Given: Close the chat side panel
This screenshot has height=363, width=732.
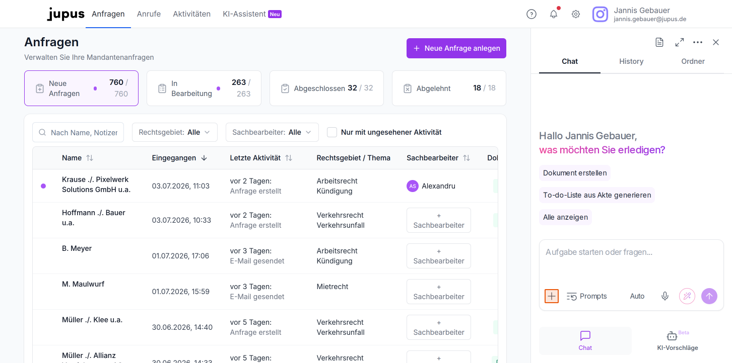Looking at the screenshot, I should coord(716,42).
